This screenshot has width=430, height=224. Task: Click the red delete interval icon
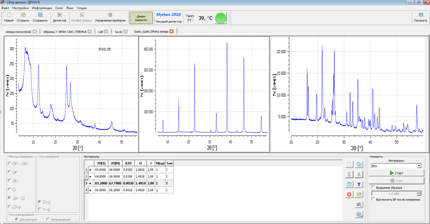click(x=349, y=194)
